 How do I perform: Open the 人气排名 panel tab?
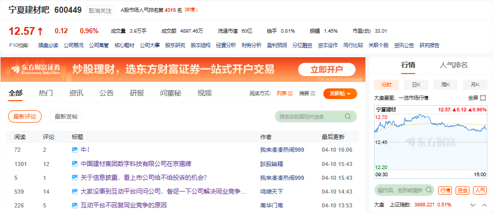[x=454, y=65]
